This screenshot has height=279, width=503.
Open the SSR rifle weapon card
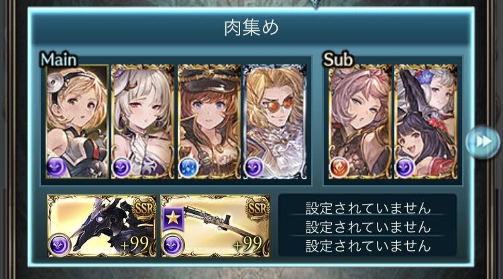tap(215, 226)
